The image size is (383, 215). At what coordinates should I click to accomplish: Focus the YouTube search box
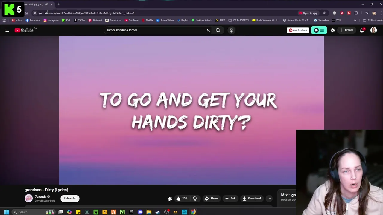pyautogui.click(x=156, y=30)
